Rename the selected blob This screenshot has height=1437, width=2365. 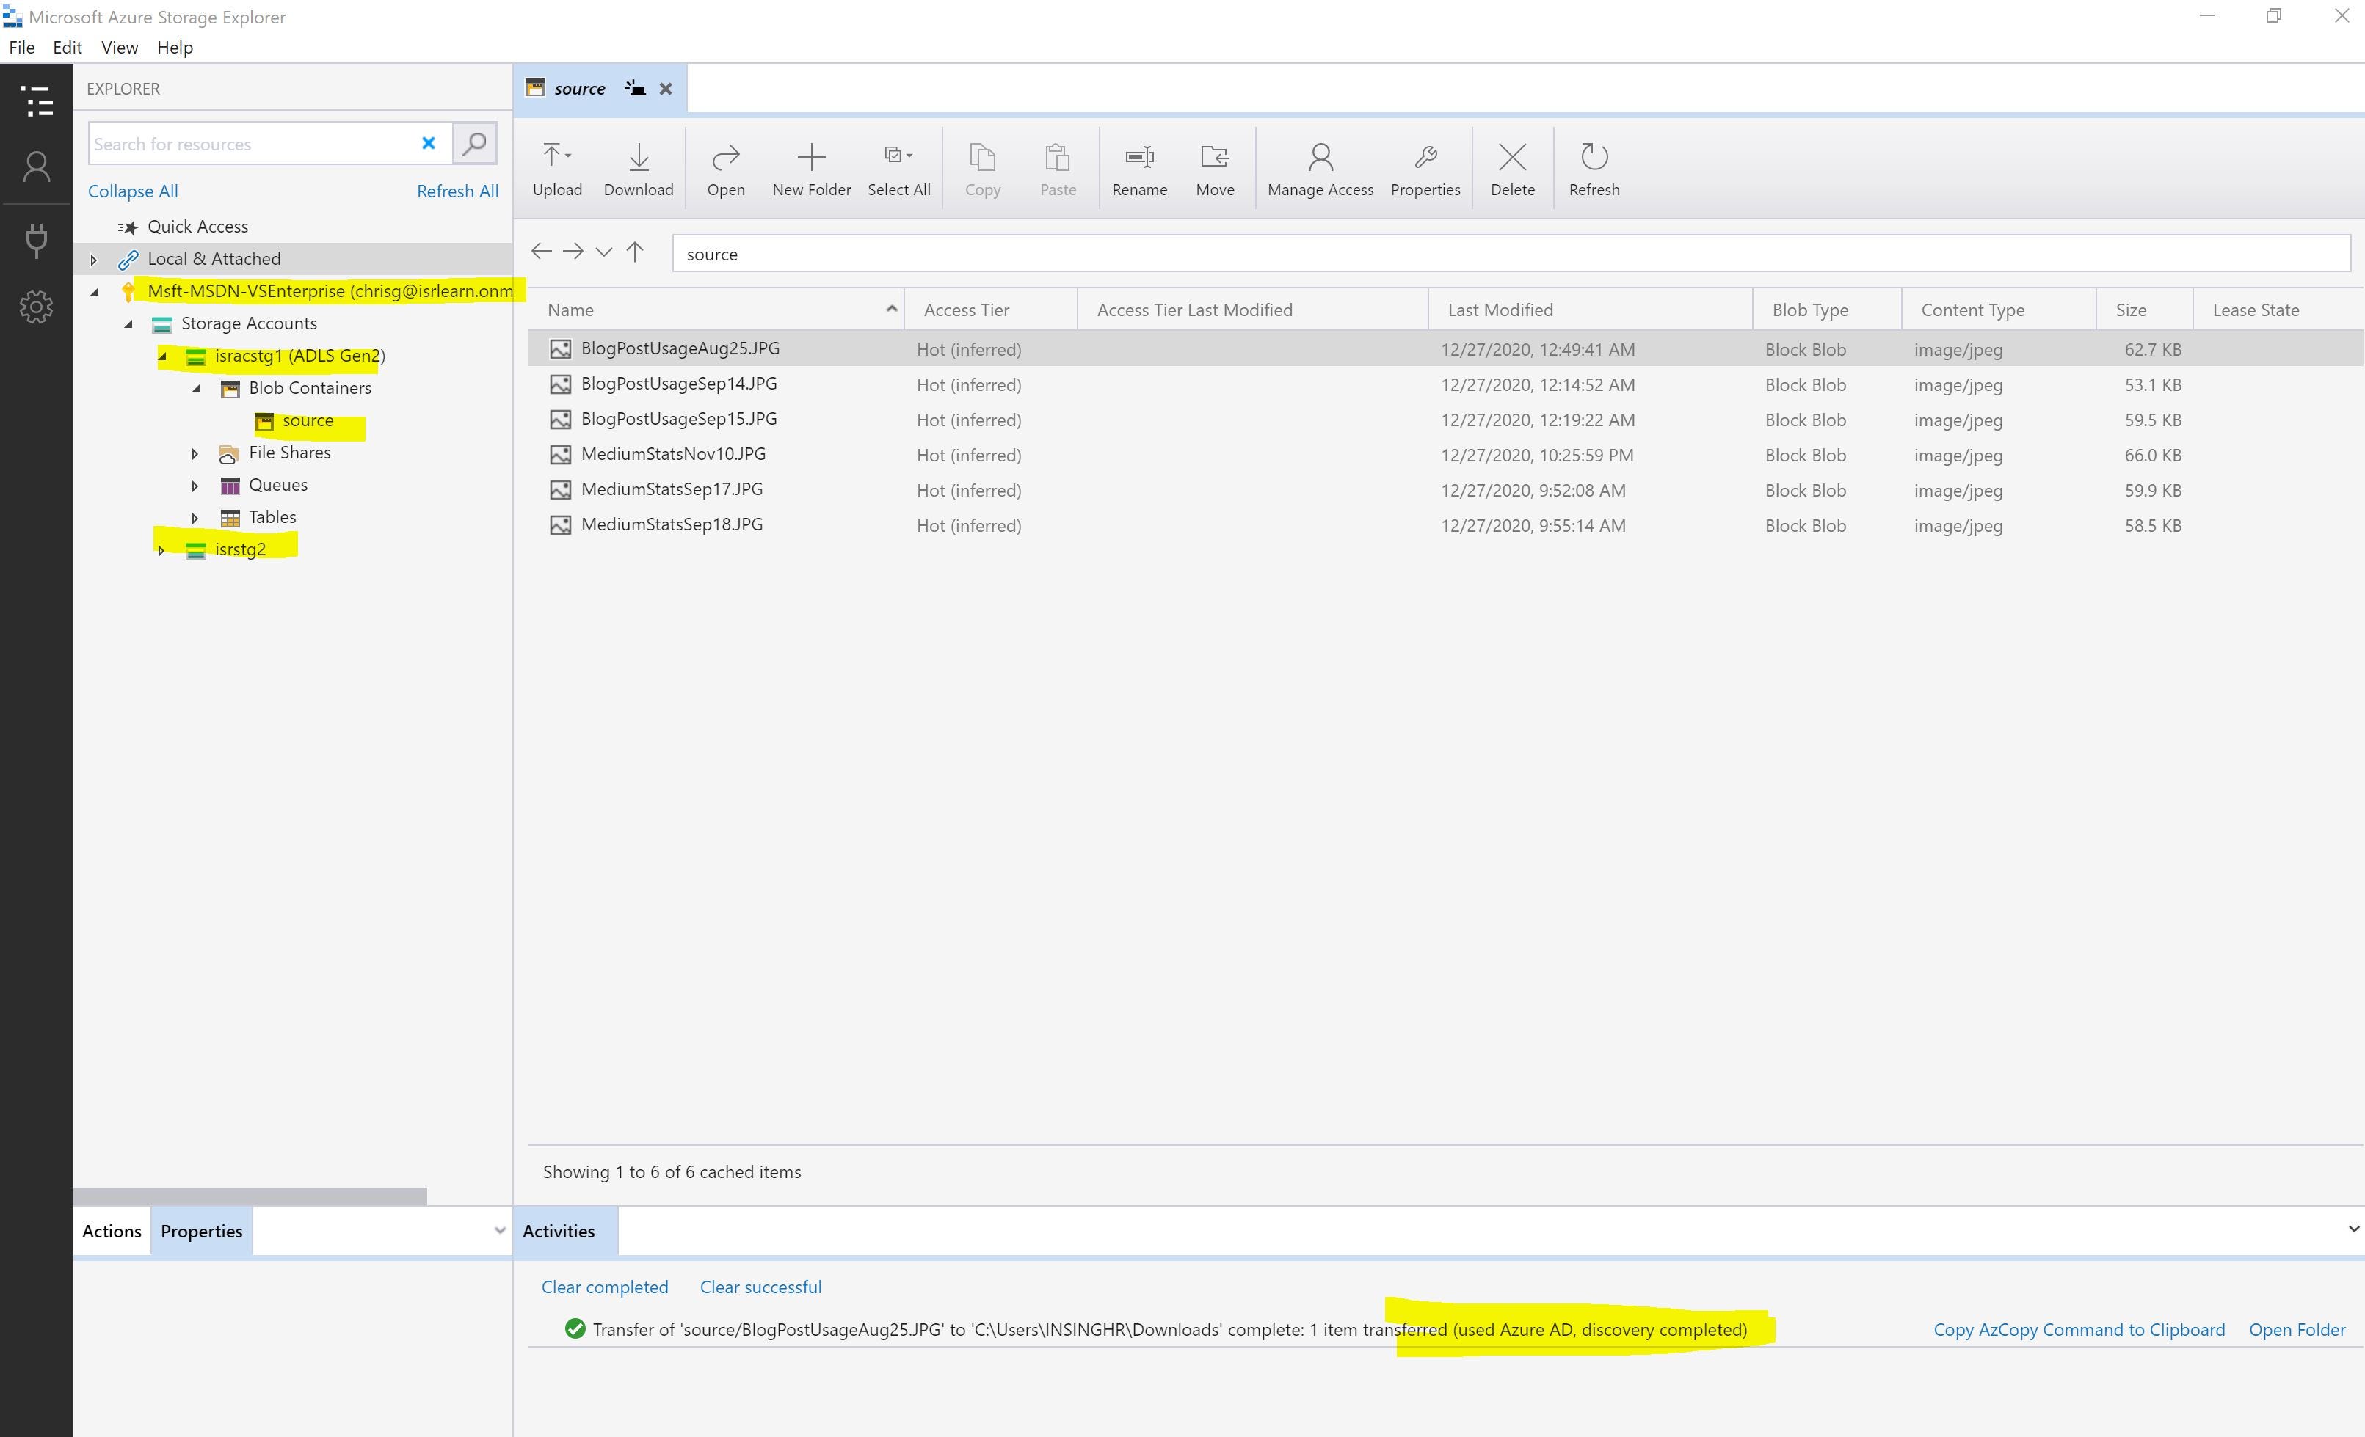click(1139, 169)
